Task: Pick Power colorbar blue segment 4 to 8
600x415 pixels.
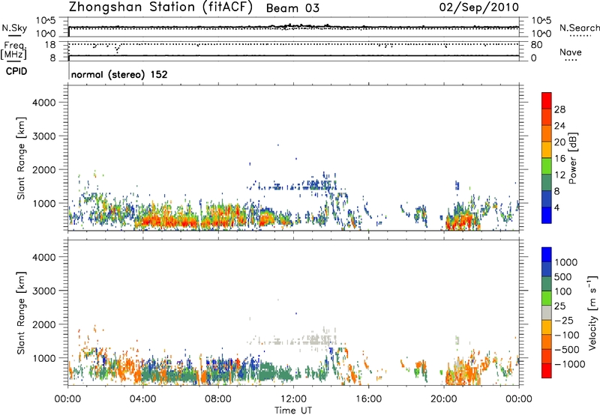Action: [x=547, y=199]
